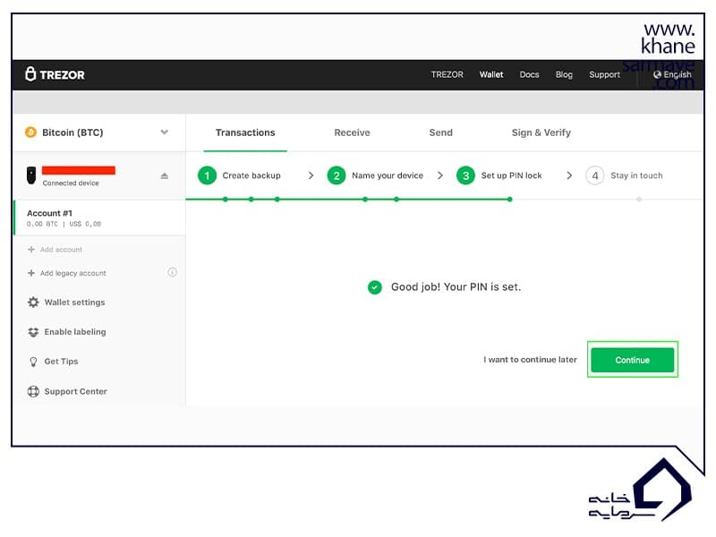Switch to the Transactions tab
The image size is (716, 537).
245,132
